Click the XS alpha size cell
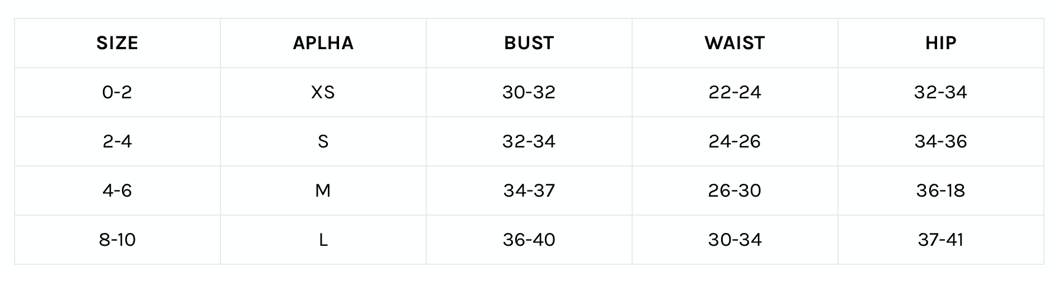Image resolution: width=1059 pixels, height=281 pixels. pos(323,92)
